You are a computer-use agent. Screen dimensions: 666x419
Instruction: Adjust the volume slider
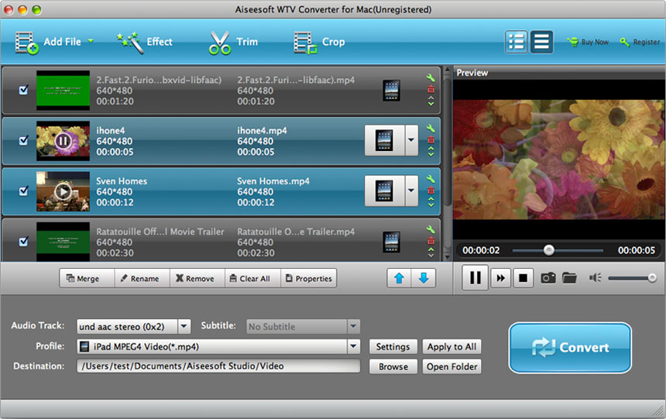[x=632, y=278]
